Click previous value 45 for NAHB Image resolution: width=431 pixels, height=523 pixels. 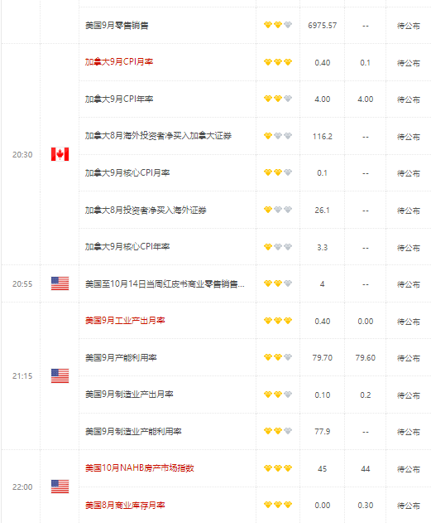322,469
